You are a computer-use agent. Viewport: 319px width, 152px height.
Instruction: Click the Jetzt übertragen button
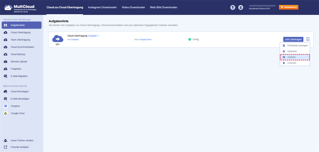click(293, 39)
